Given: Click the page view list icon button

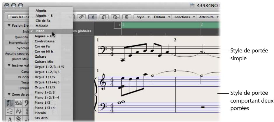Looking at the screenshot, I should (x=127, y=17).
